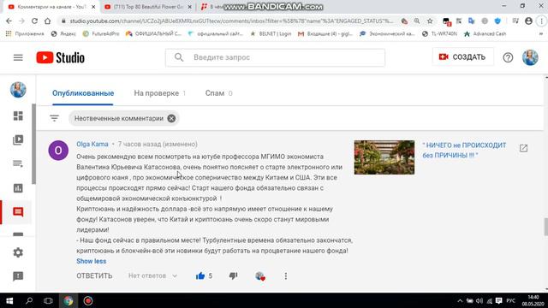Screen dimensions: 548x308
Task: Remove the Неотвеченные комментарии filter chip
Action: click(171, 118)
